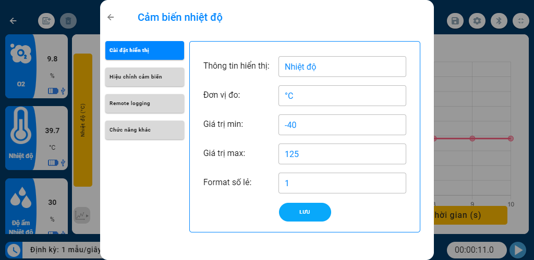The image size is (534, 260).
Task: Click the Bluetooth icon in top toolbar
Action: [499, 21]
